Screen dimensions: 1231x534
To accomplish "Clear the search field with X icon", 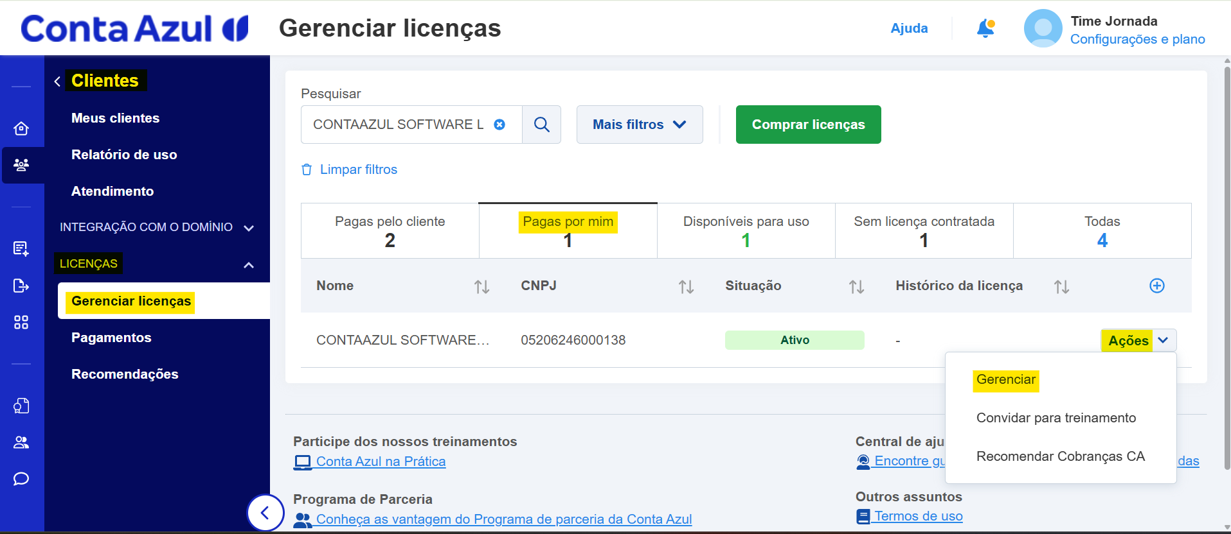I will [499, 125].
